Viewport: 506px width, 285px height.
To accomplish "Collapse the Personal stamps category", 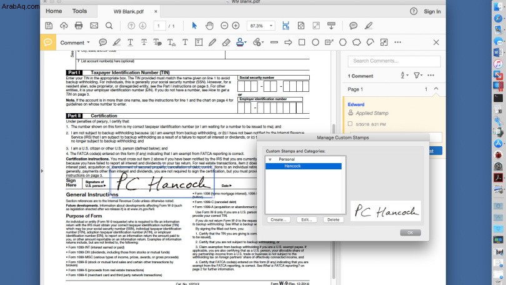I will [270, 159].
